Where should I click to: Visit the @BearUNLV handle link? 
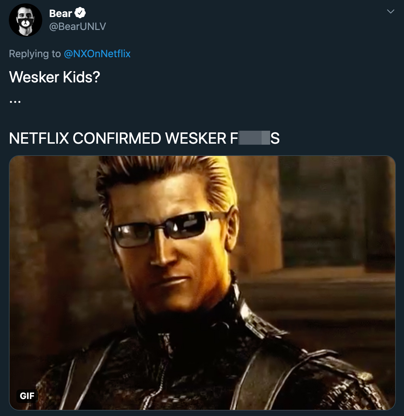[x=78, y=27]
